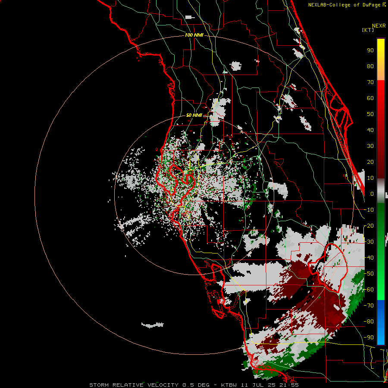Click the -90 knot scale label

click(369, 338)
